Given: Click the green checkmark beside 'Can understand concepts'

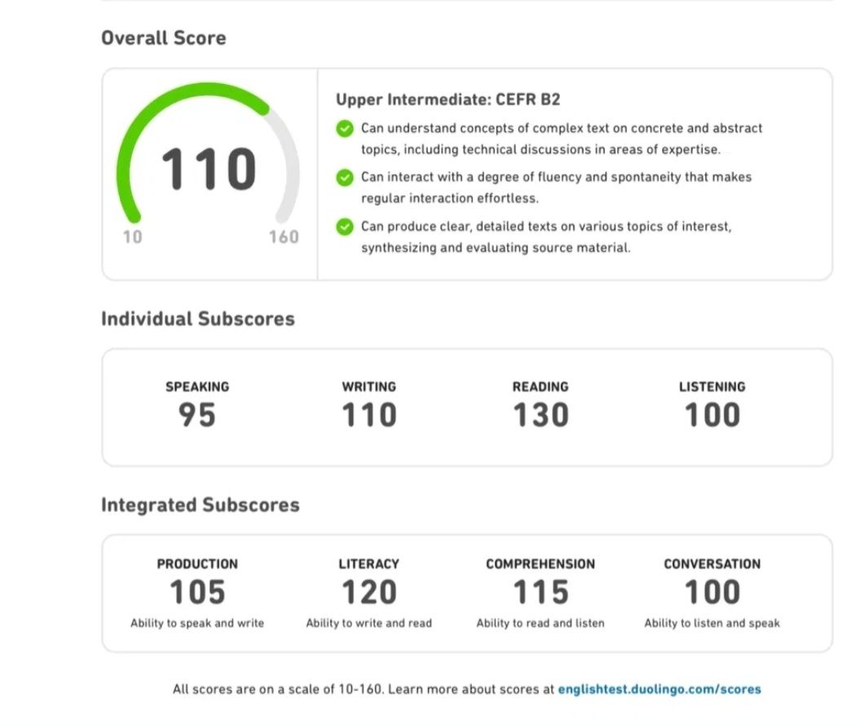Looking at the screenshot, I should click(345, 129).
